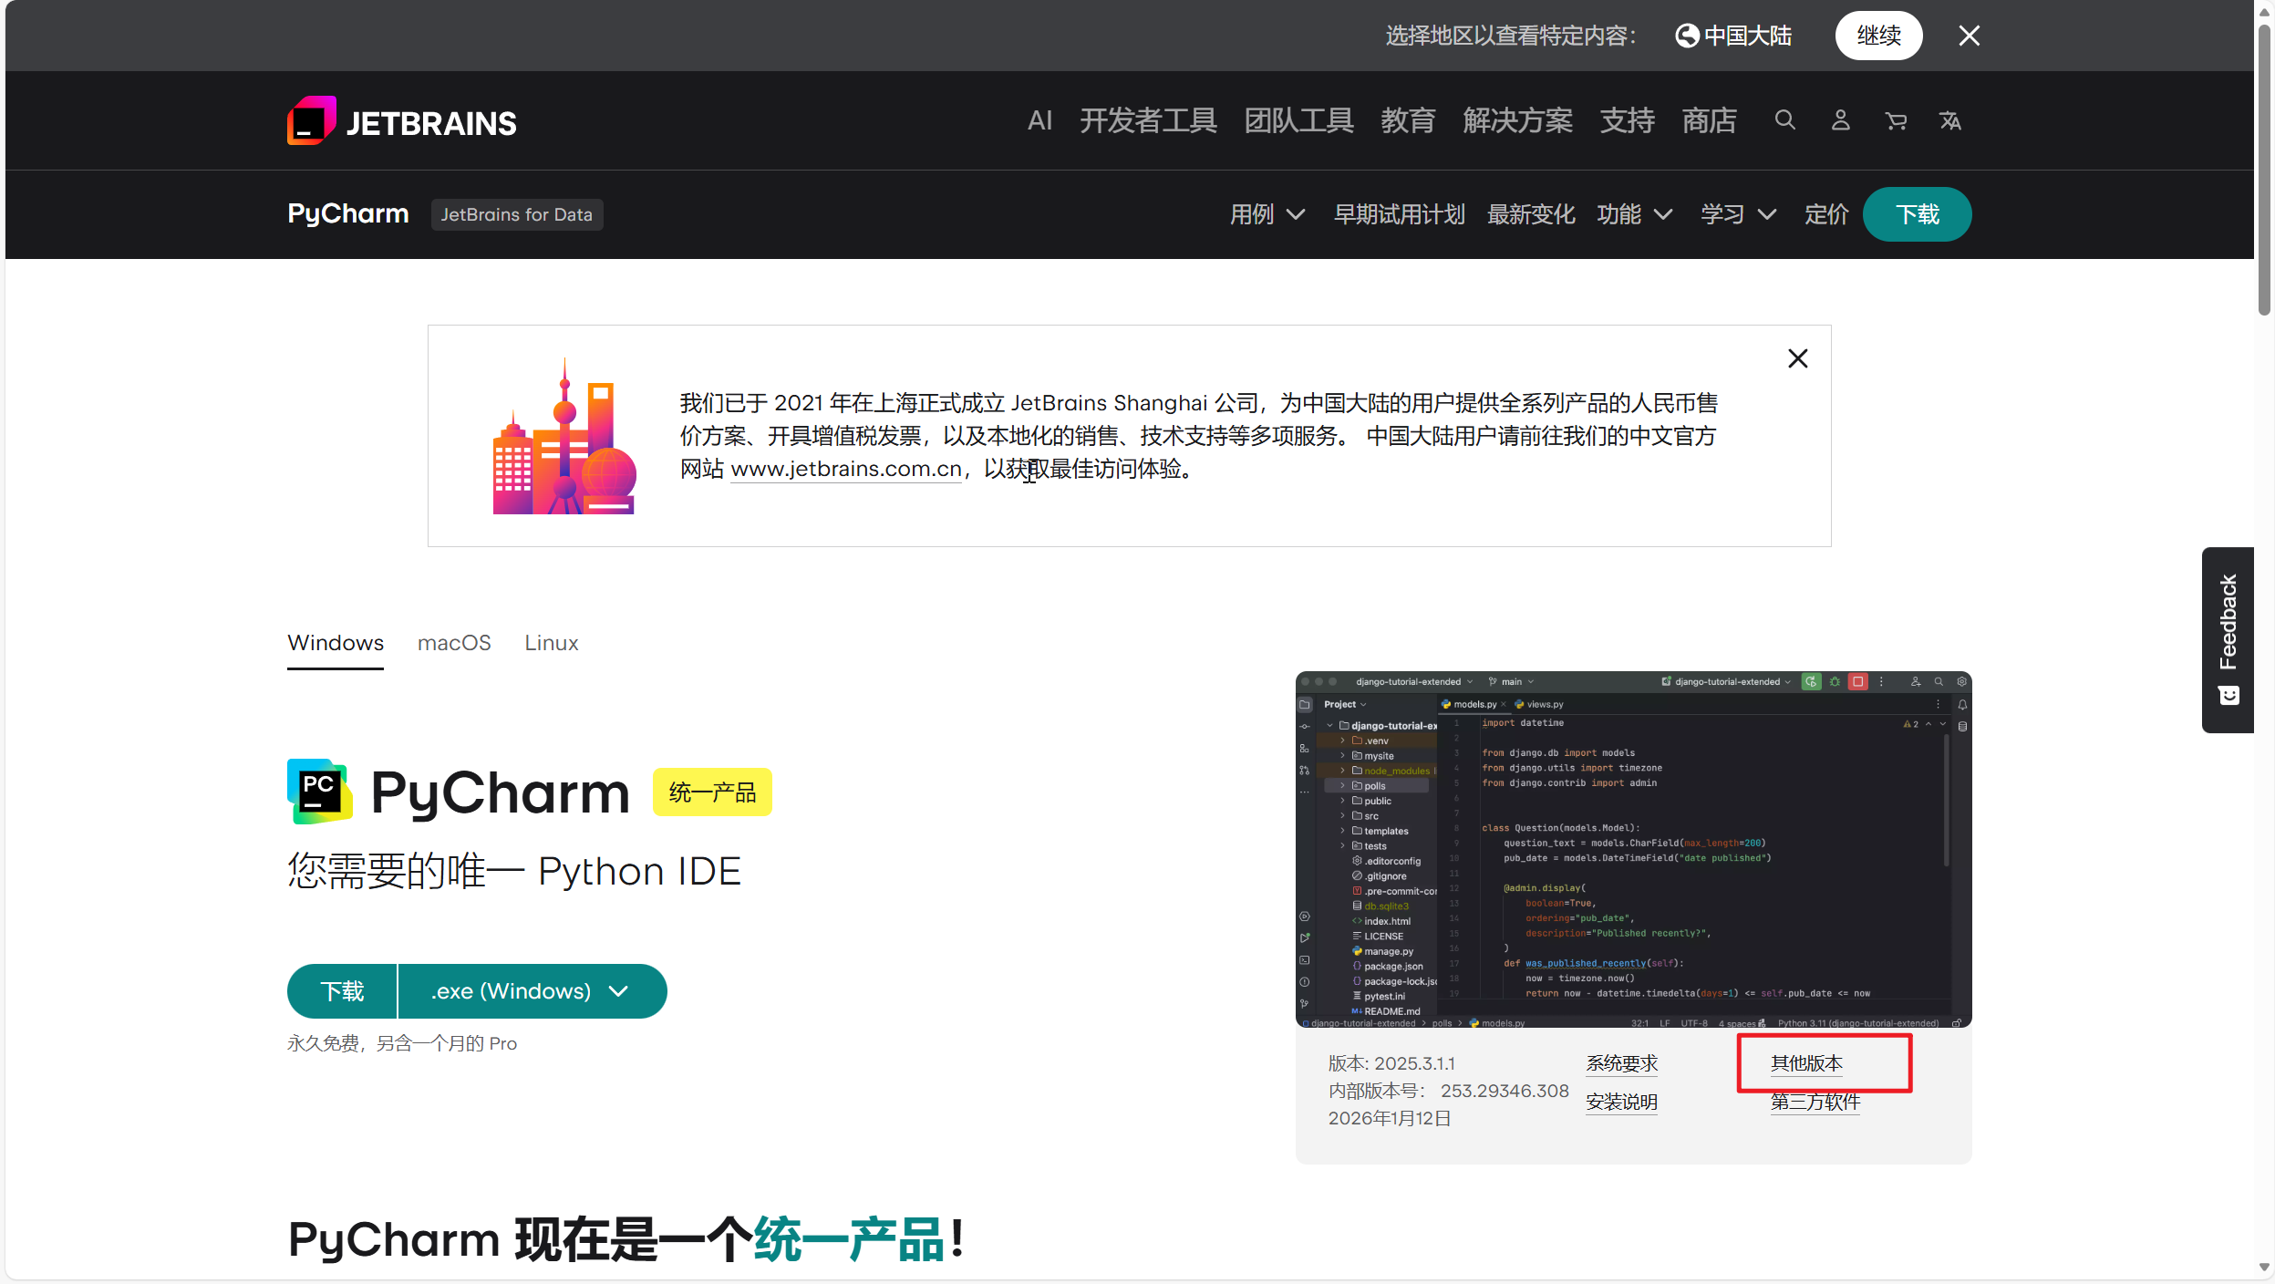Open the site search magnifier icon

coord(1784,120)
